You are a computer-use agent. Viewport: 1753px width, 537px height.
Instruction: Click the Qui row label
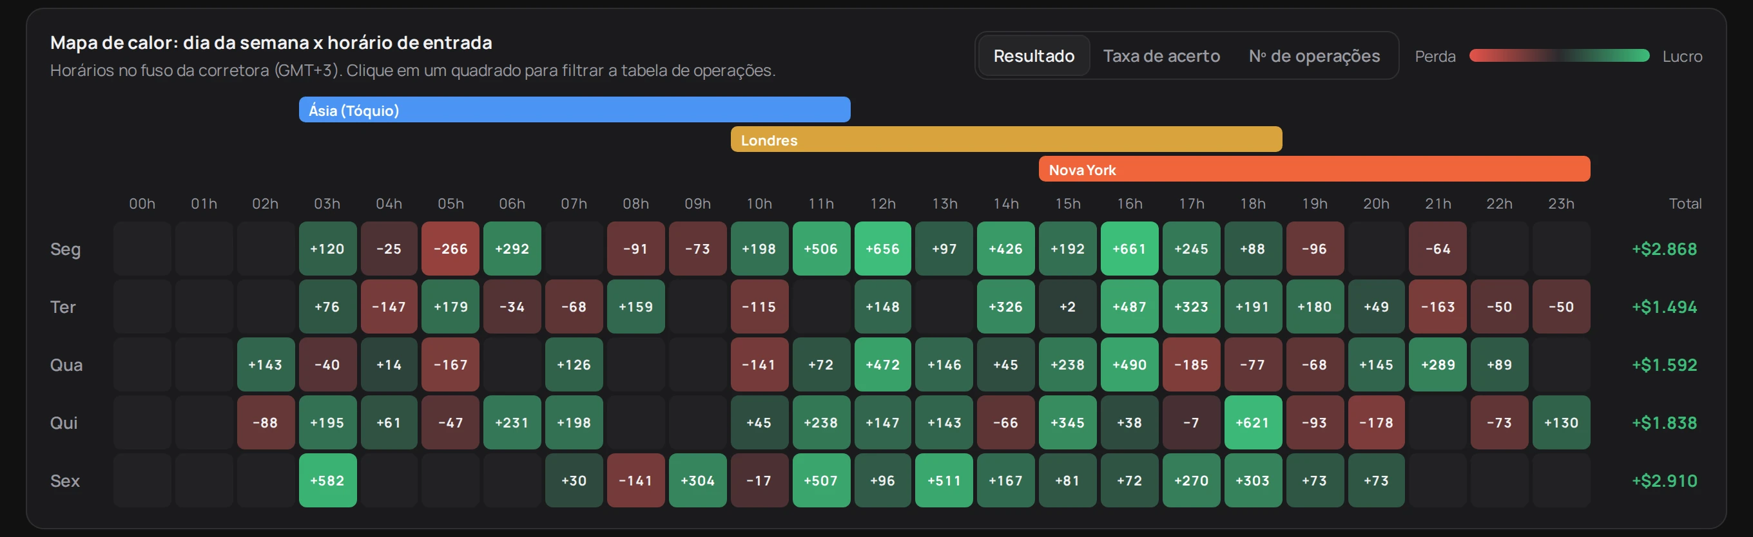(x=64, y=423)
